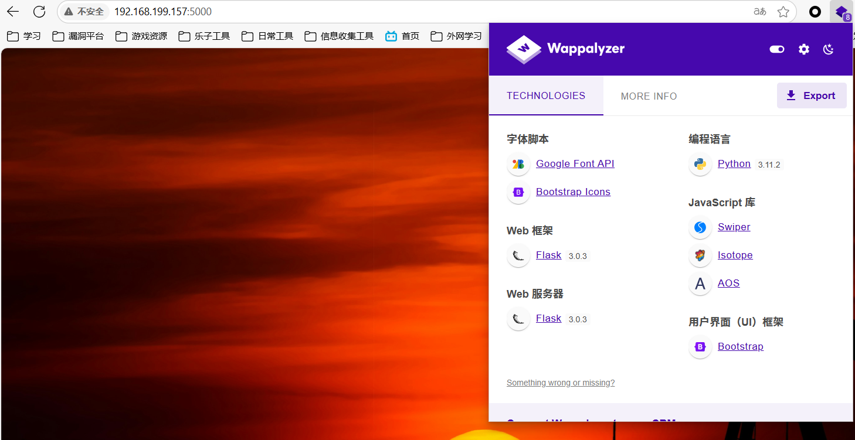Open the Bootstrap Icons link
The height and width of the screenshot is (440, 855).
tap(573, 192)
